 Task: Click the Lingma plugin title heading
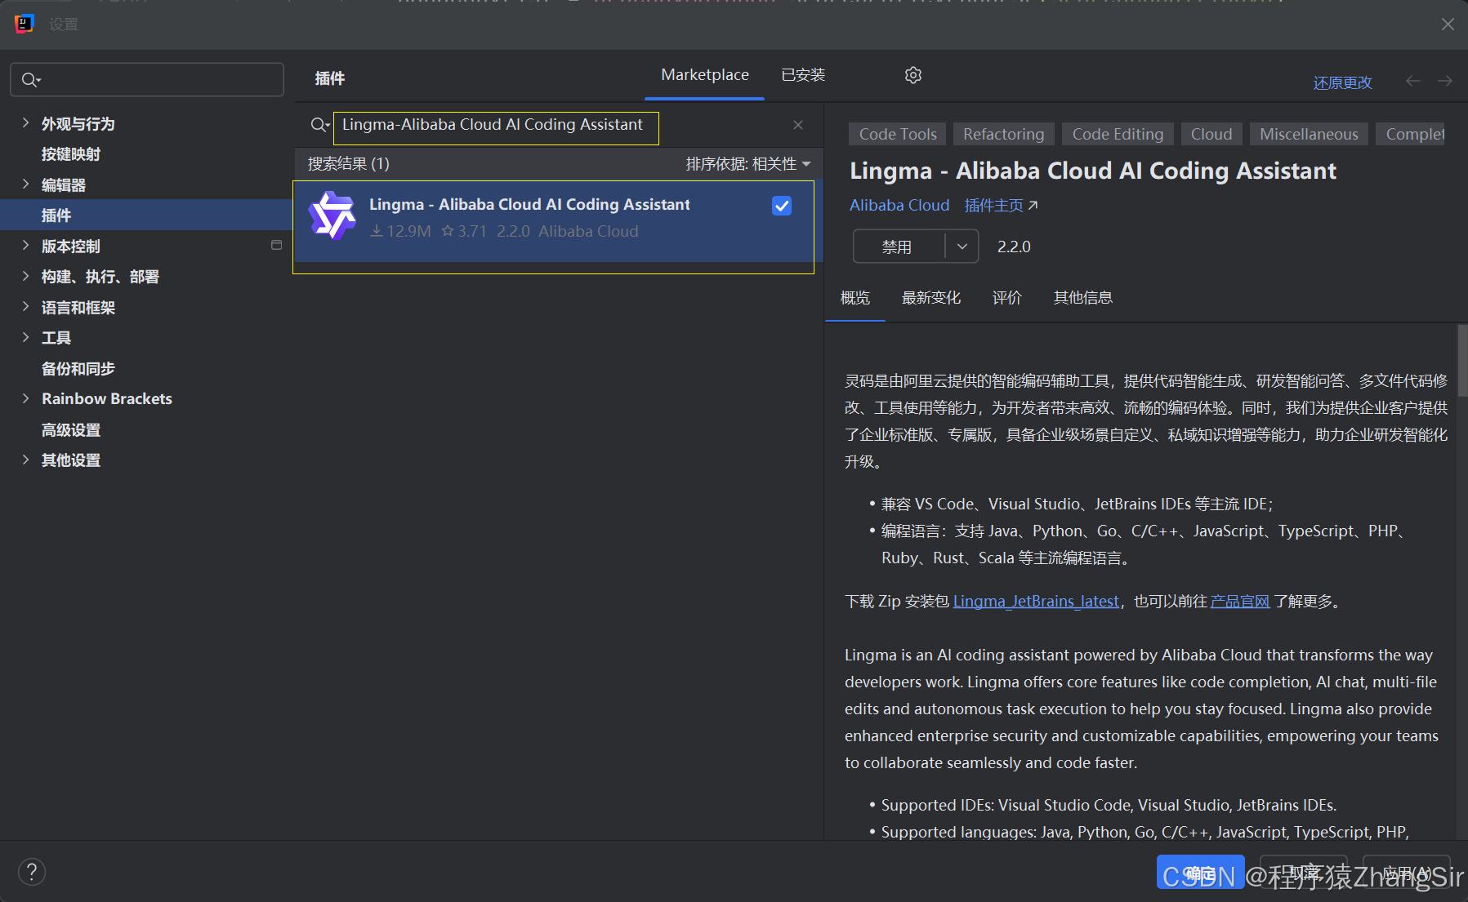point(1093,171)
